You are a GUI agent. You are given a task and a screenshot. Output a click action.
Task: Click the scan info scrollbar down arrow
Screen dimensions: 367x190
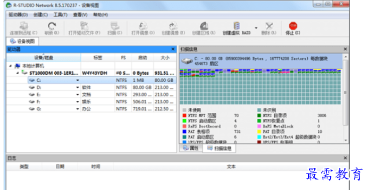[x=346, y=140]
